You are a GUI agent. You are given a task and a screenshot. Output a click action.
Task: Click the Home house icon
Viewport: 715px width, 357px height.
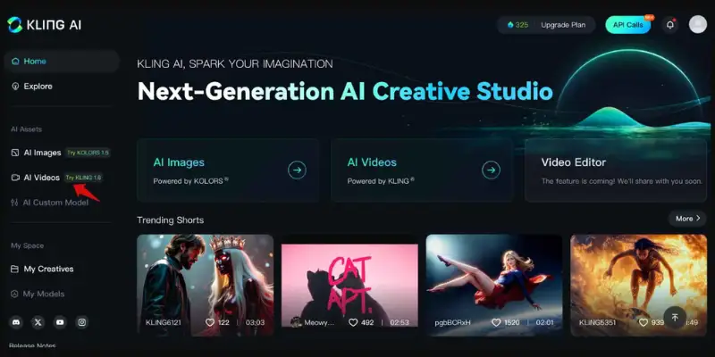point(15,61)
